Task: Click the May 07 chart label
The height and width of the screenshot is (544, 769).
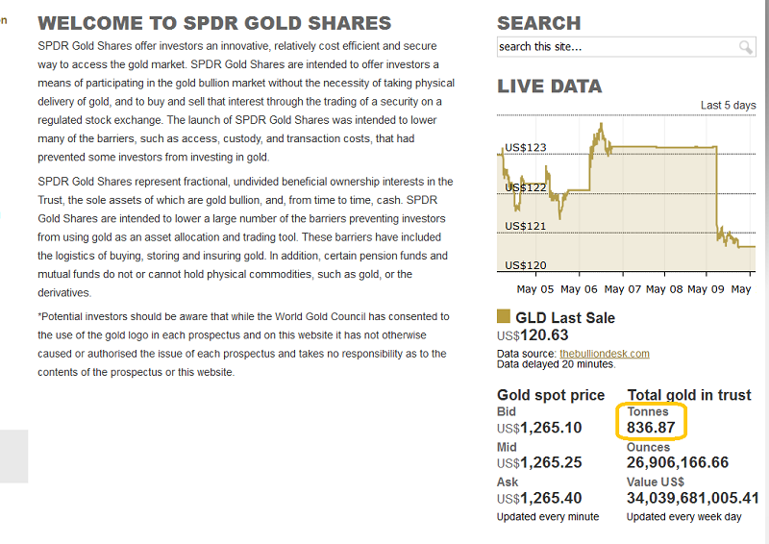Action: pos(622,289)
